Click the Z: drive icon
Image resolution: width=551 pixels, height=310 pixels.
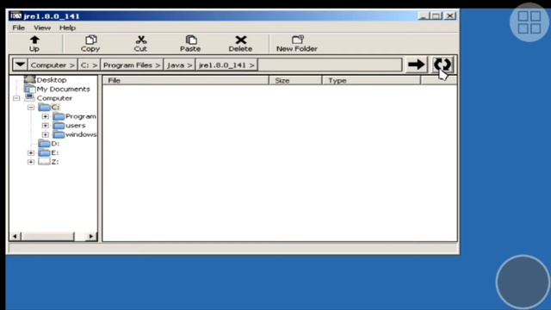pyautogui.click(x=44, y=162)
